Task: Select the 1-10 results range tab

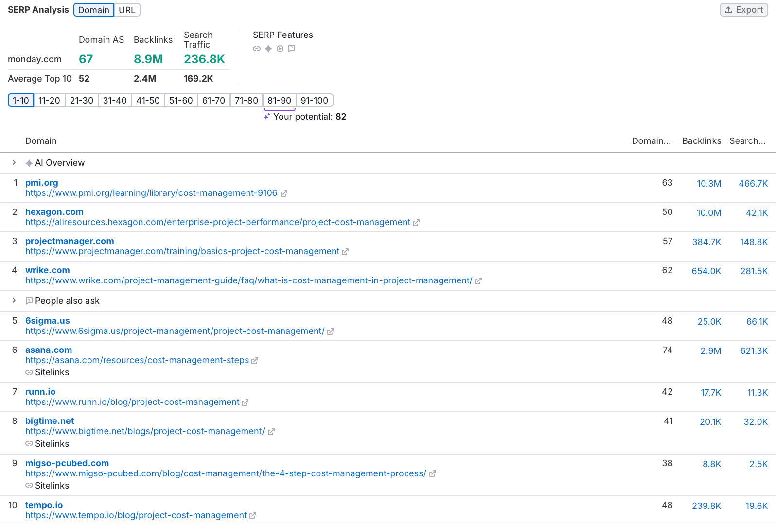Action: 21,100
